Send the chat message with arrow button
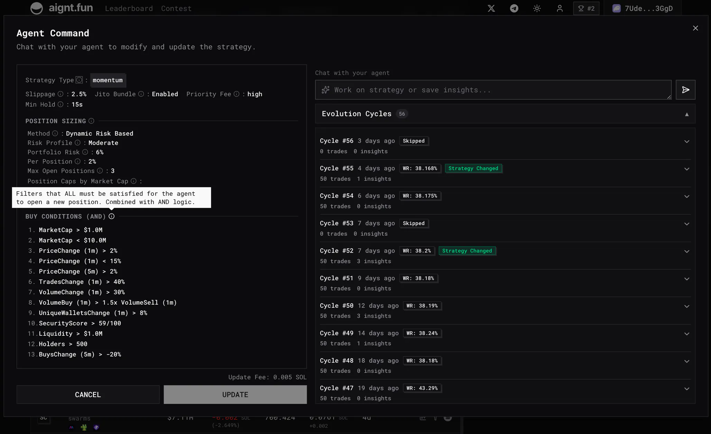The height and width of the screenshot is (434, 711). pyautogui.click(x=685, y=90)
